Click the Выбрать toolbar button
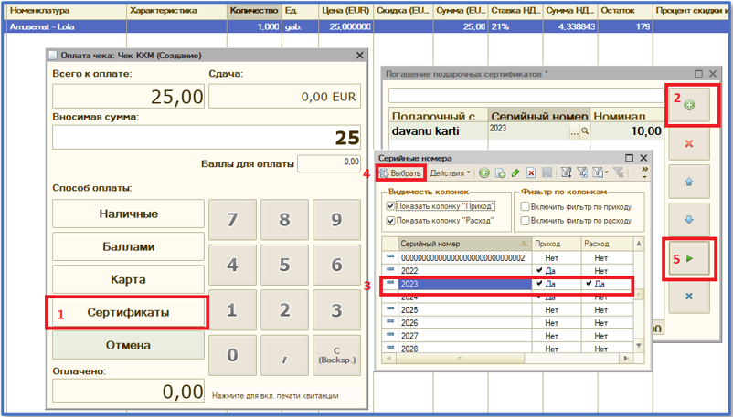The image size is (733, 417). [x=400, y=173]
